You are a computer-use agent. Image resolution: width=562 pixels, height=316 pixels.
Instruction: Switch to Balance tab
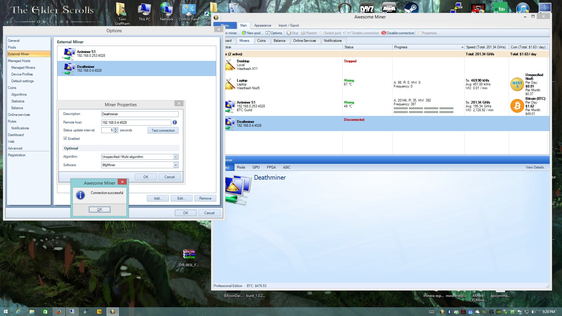pyautogui.click(x=279, y=41)
